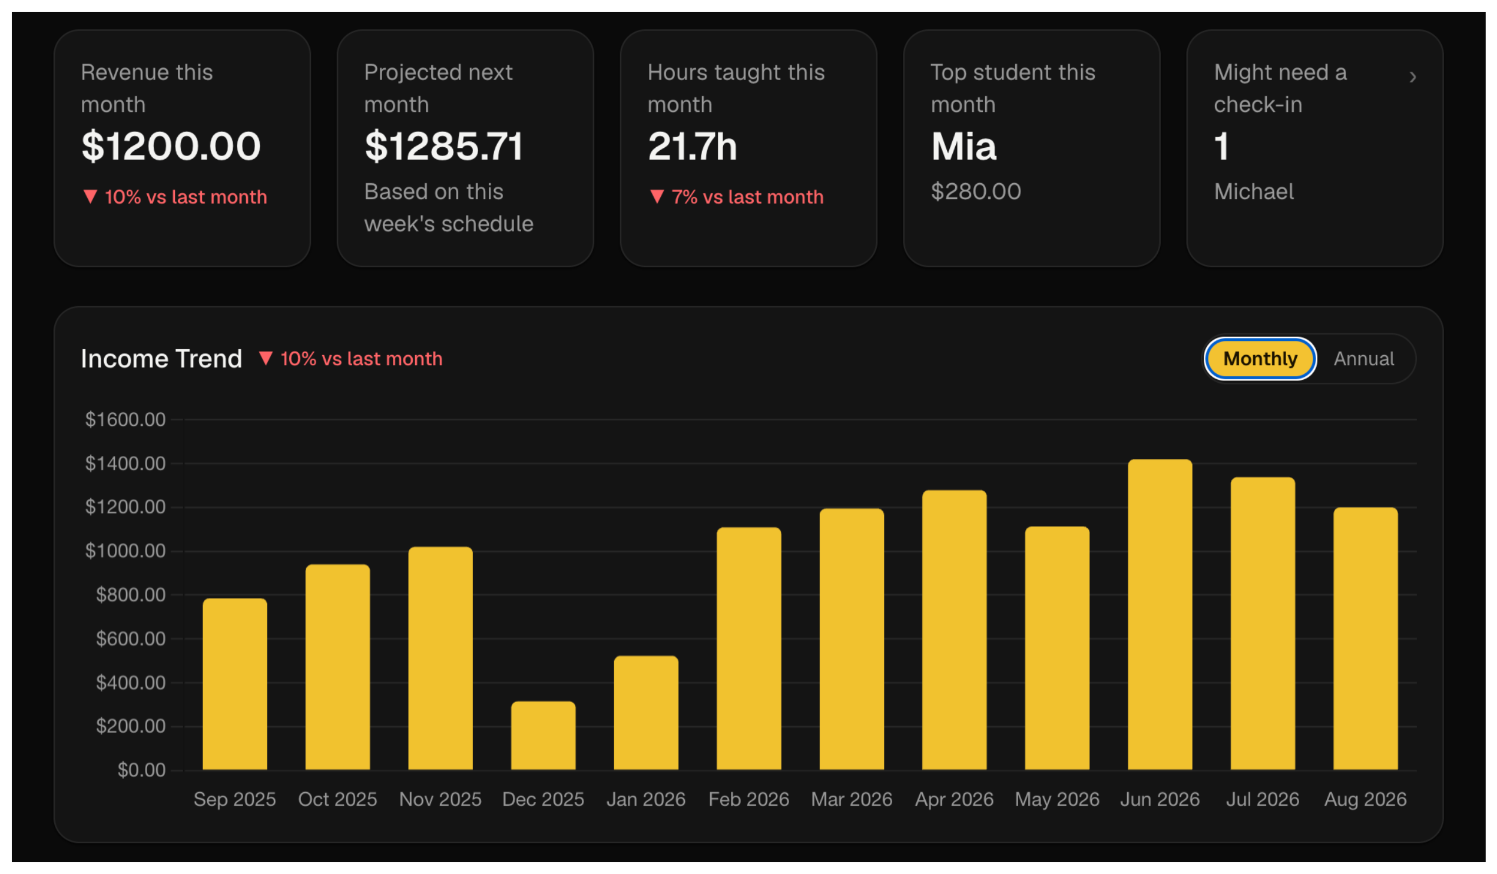This screenshot has height=874, width=1497.
Task: Select the Sep 2025 income bar
Action: pyautogui.click(x=234, y=684)
